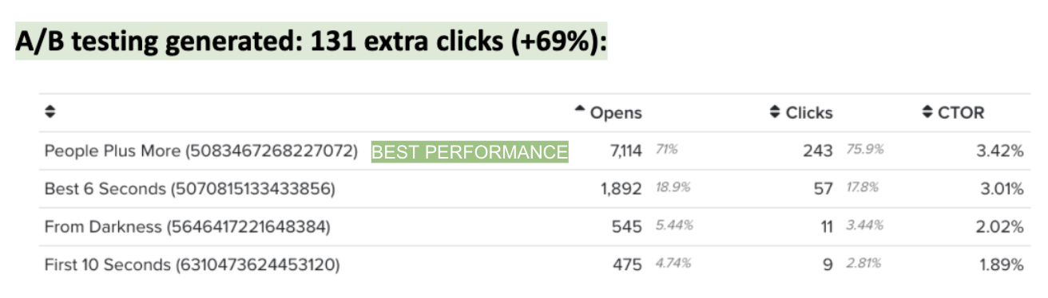The height and width of the screenshot is (298, 1048).
Task: Click the 1,892 opens value
Action: [621, 189]
